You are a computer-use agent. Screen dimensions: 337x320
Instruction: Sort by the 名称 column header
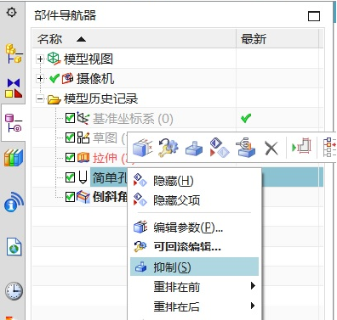(134, 39)
